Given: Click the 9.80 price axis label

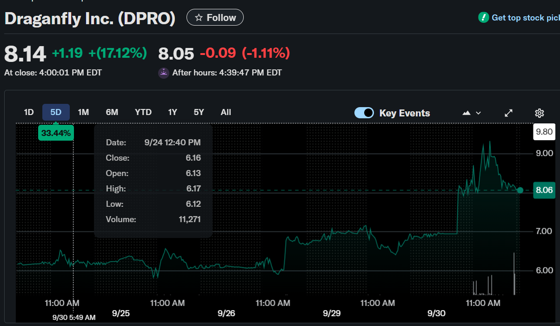Looking at the screenshot, I should click(x=544, y=132).
